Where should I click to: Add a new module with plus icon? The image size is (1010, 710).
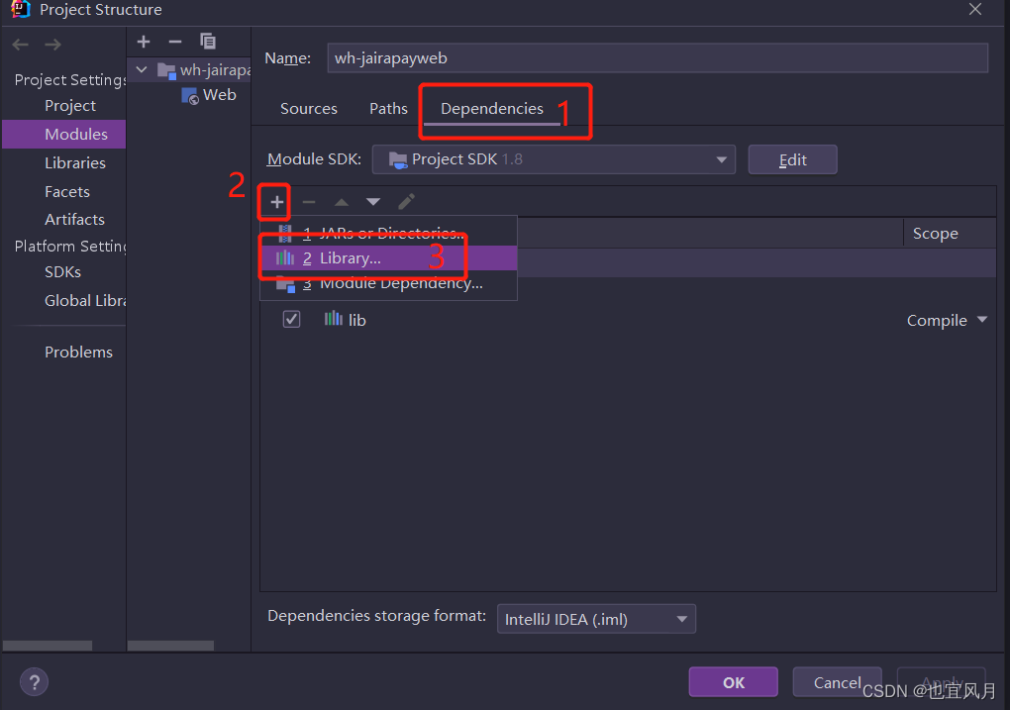pos(144,42)
